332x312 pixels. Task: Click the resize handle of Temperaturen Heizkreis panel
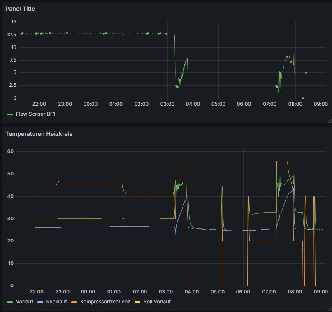pos(329,309)
